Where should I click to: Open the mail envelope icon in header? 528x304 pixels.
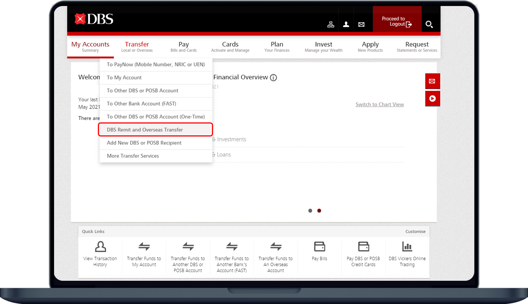[x=361, y=25]
